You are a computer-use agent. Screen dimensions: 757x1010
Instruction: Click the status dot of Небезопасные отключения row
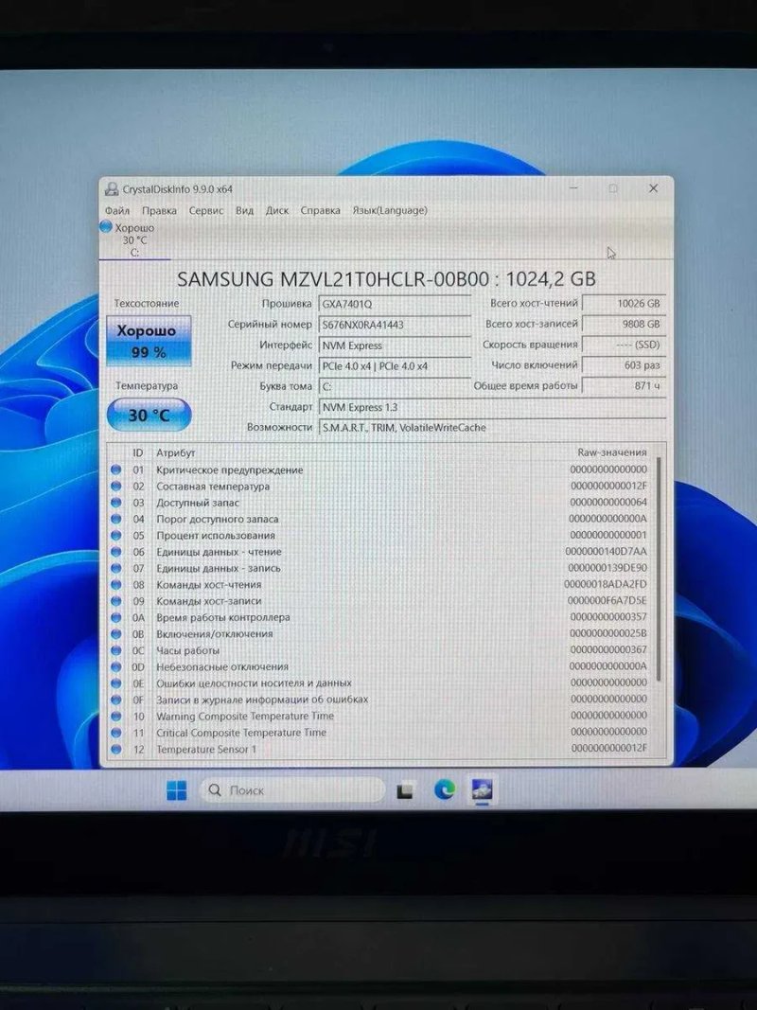(x=115, y=666)
